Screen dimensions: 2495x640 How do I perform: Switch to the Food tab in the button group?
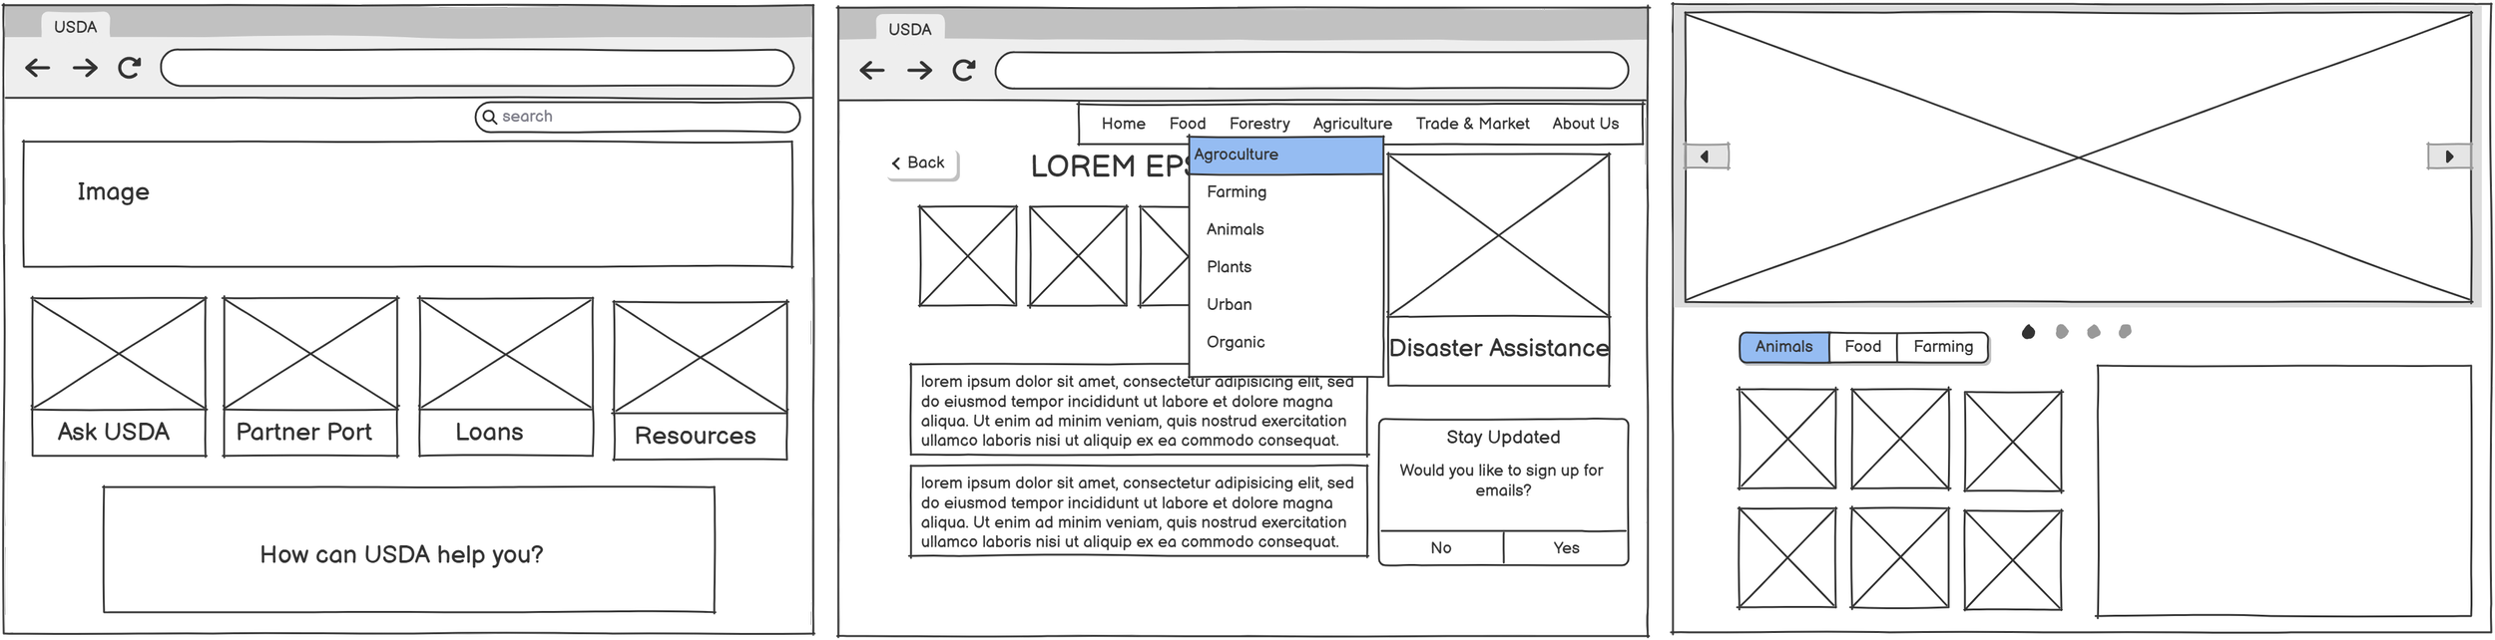[x=1862, y=347]
